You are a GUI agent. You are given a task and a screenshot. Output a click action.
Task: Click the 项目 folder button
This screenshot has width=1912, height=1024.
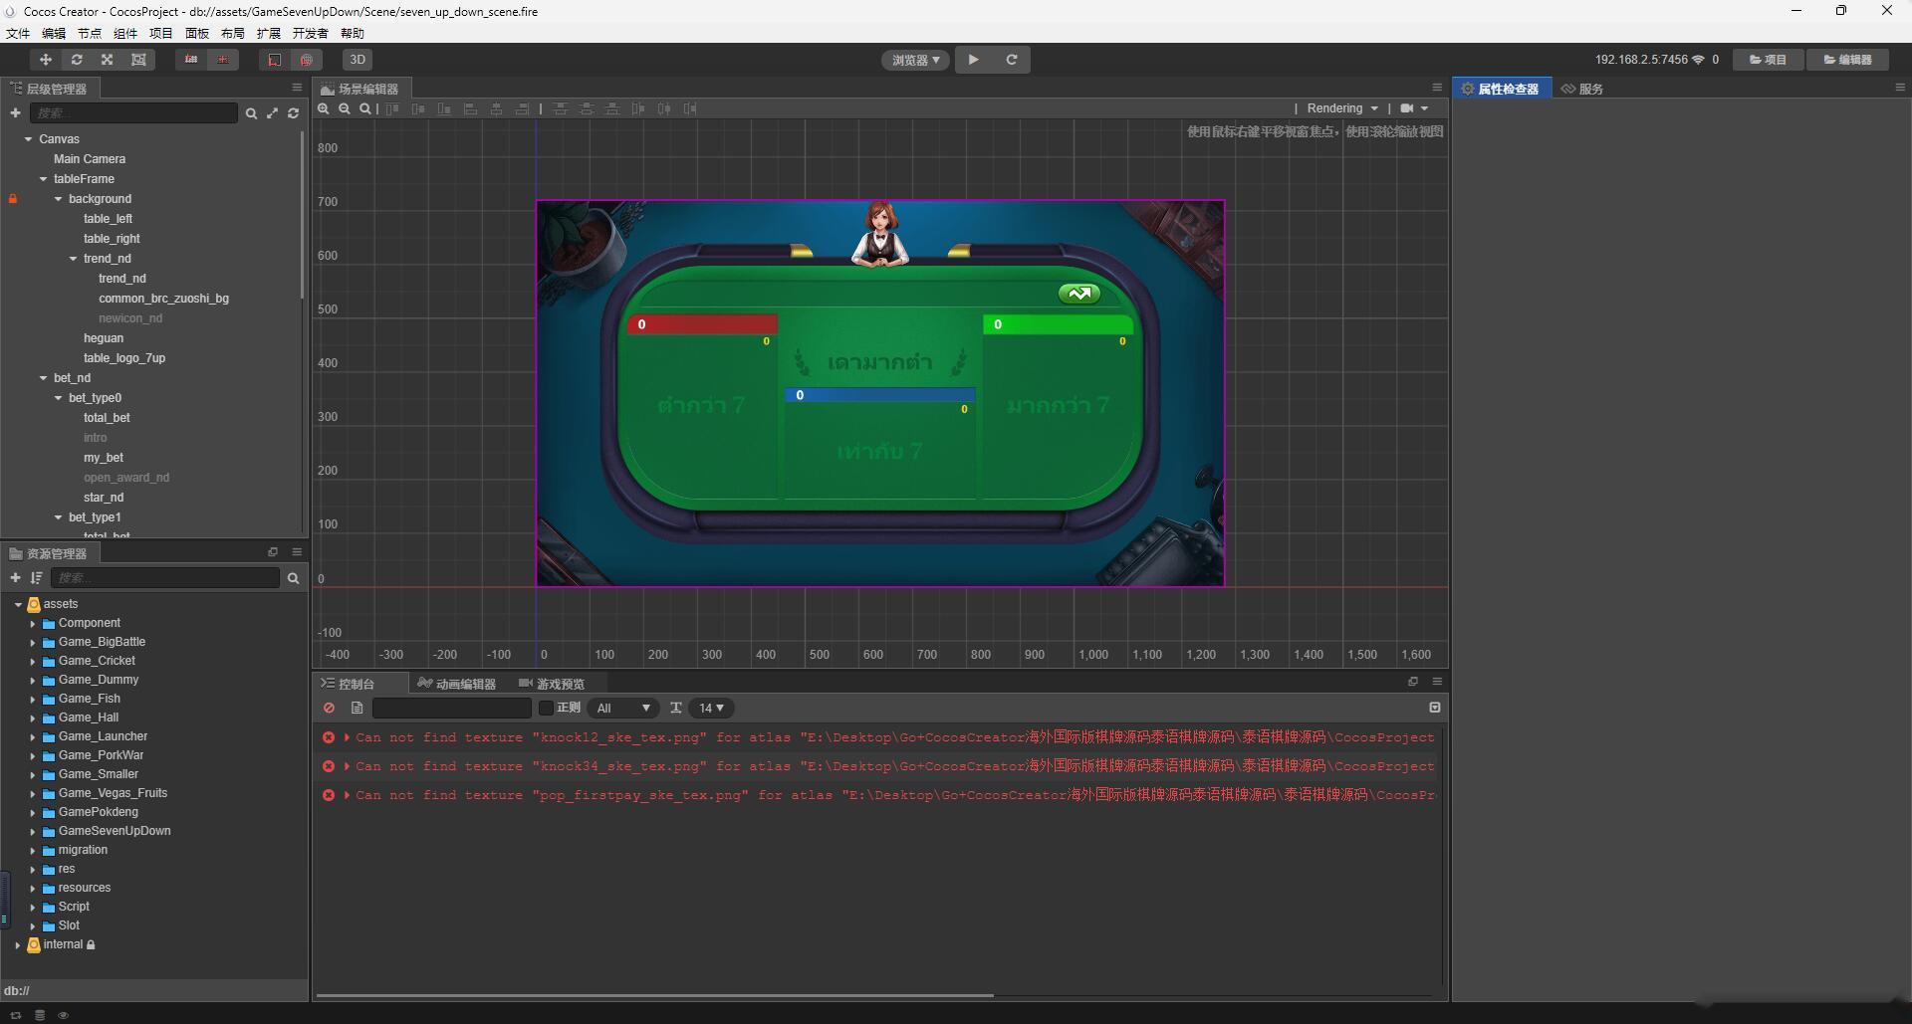(x=1768, y=60)
